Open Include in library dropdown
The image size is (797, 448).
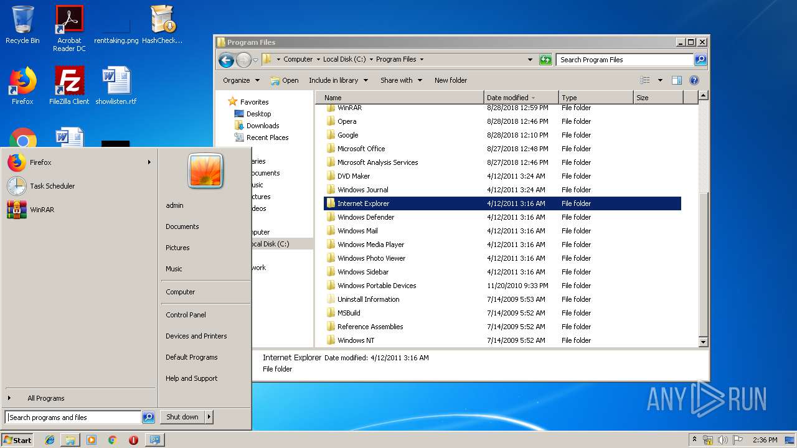coord(338,80)
